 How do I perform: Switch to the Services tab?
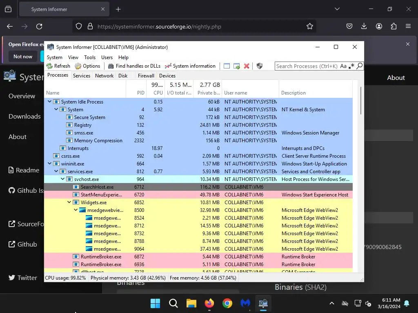[82, 75]
